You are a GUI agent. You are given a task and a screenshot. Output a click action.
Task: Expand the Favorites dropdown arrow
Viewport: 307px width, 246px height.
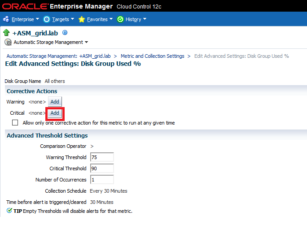[x=111, y=19]
